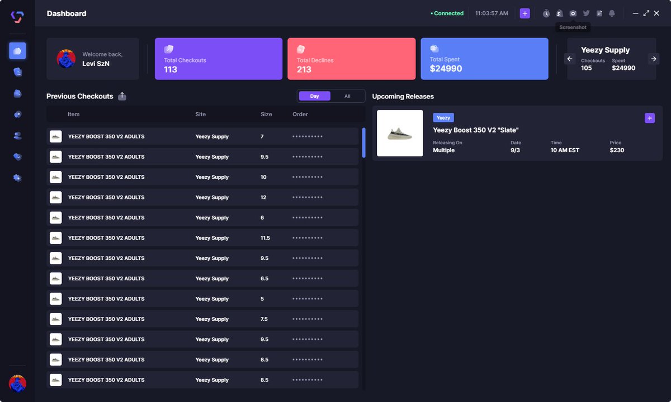Screen dimensions: 671x402
Task: Open the wallet card icon in sidebar
Action: (x=17, y=93)
